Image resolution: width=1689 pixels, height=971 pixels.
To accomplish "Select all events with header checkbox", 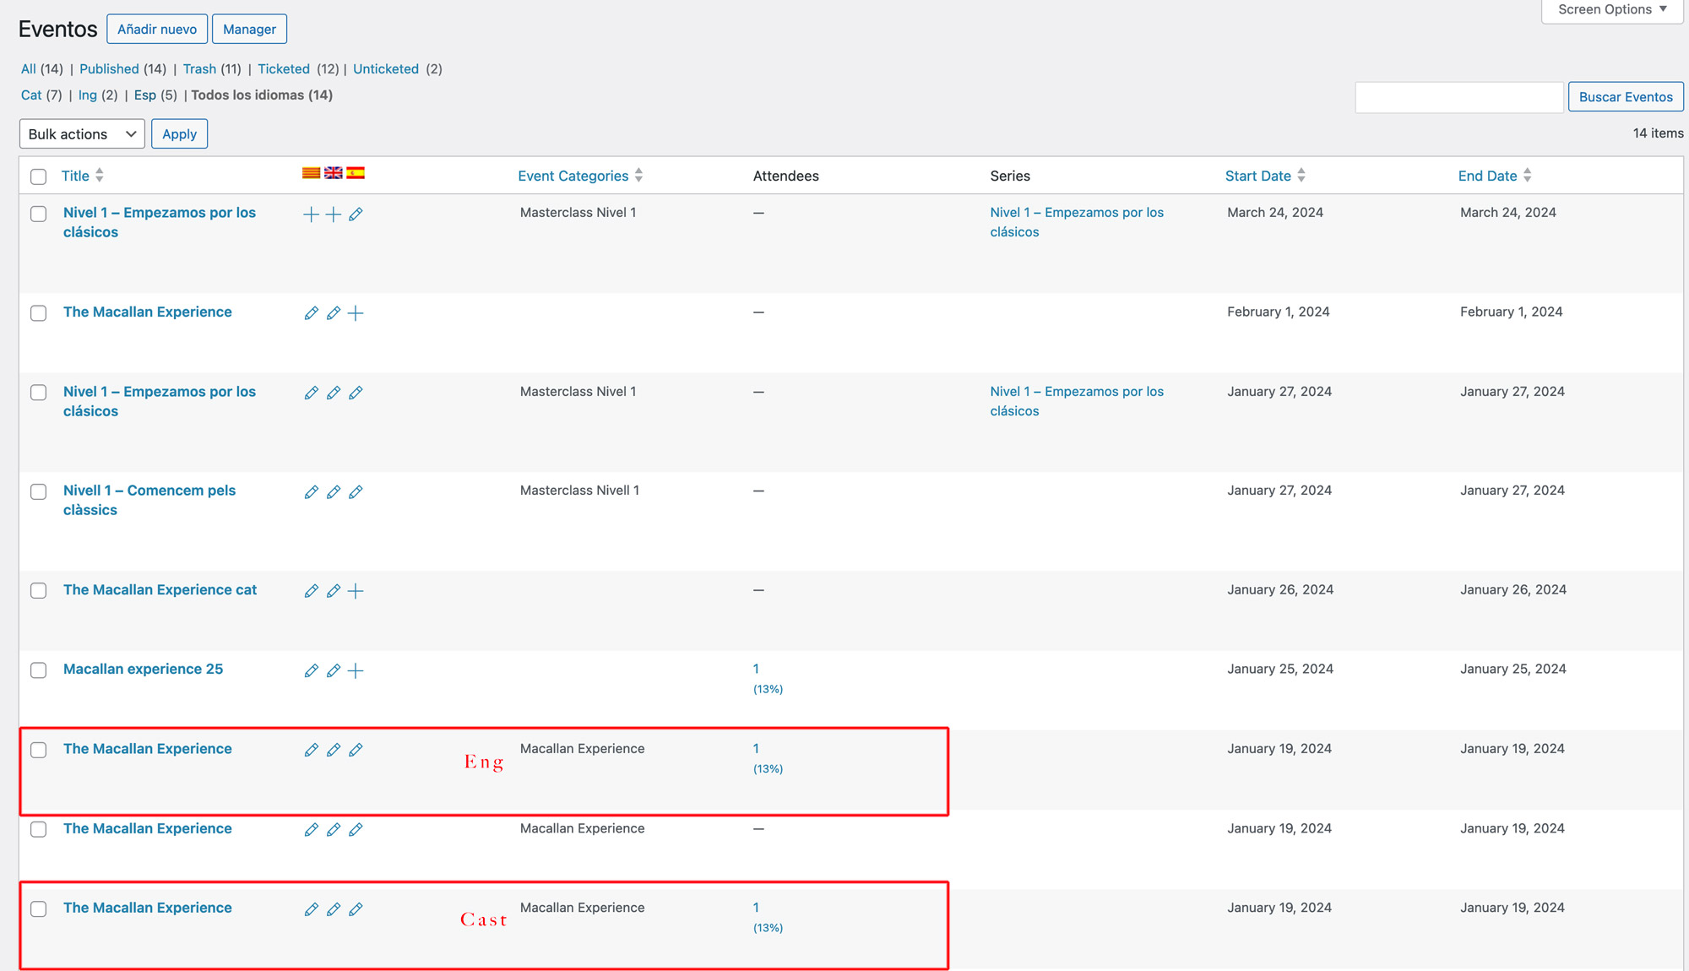I will tap(38, 176).
